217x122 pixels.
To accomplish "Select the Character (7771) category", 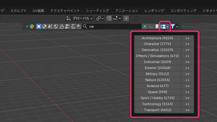I will (x=157, y=44).
